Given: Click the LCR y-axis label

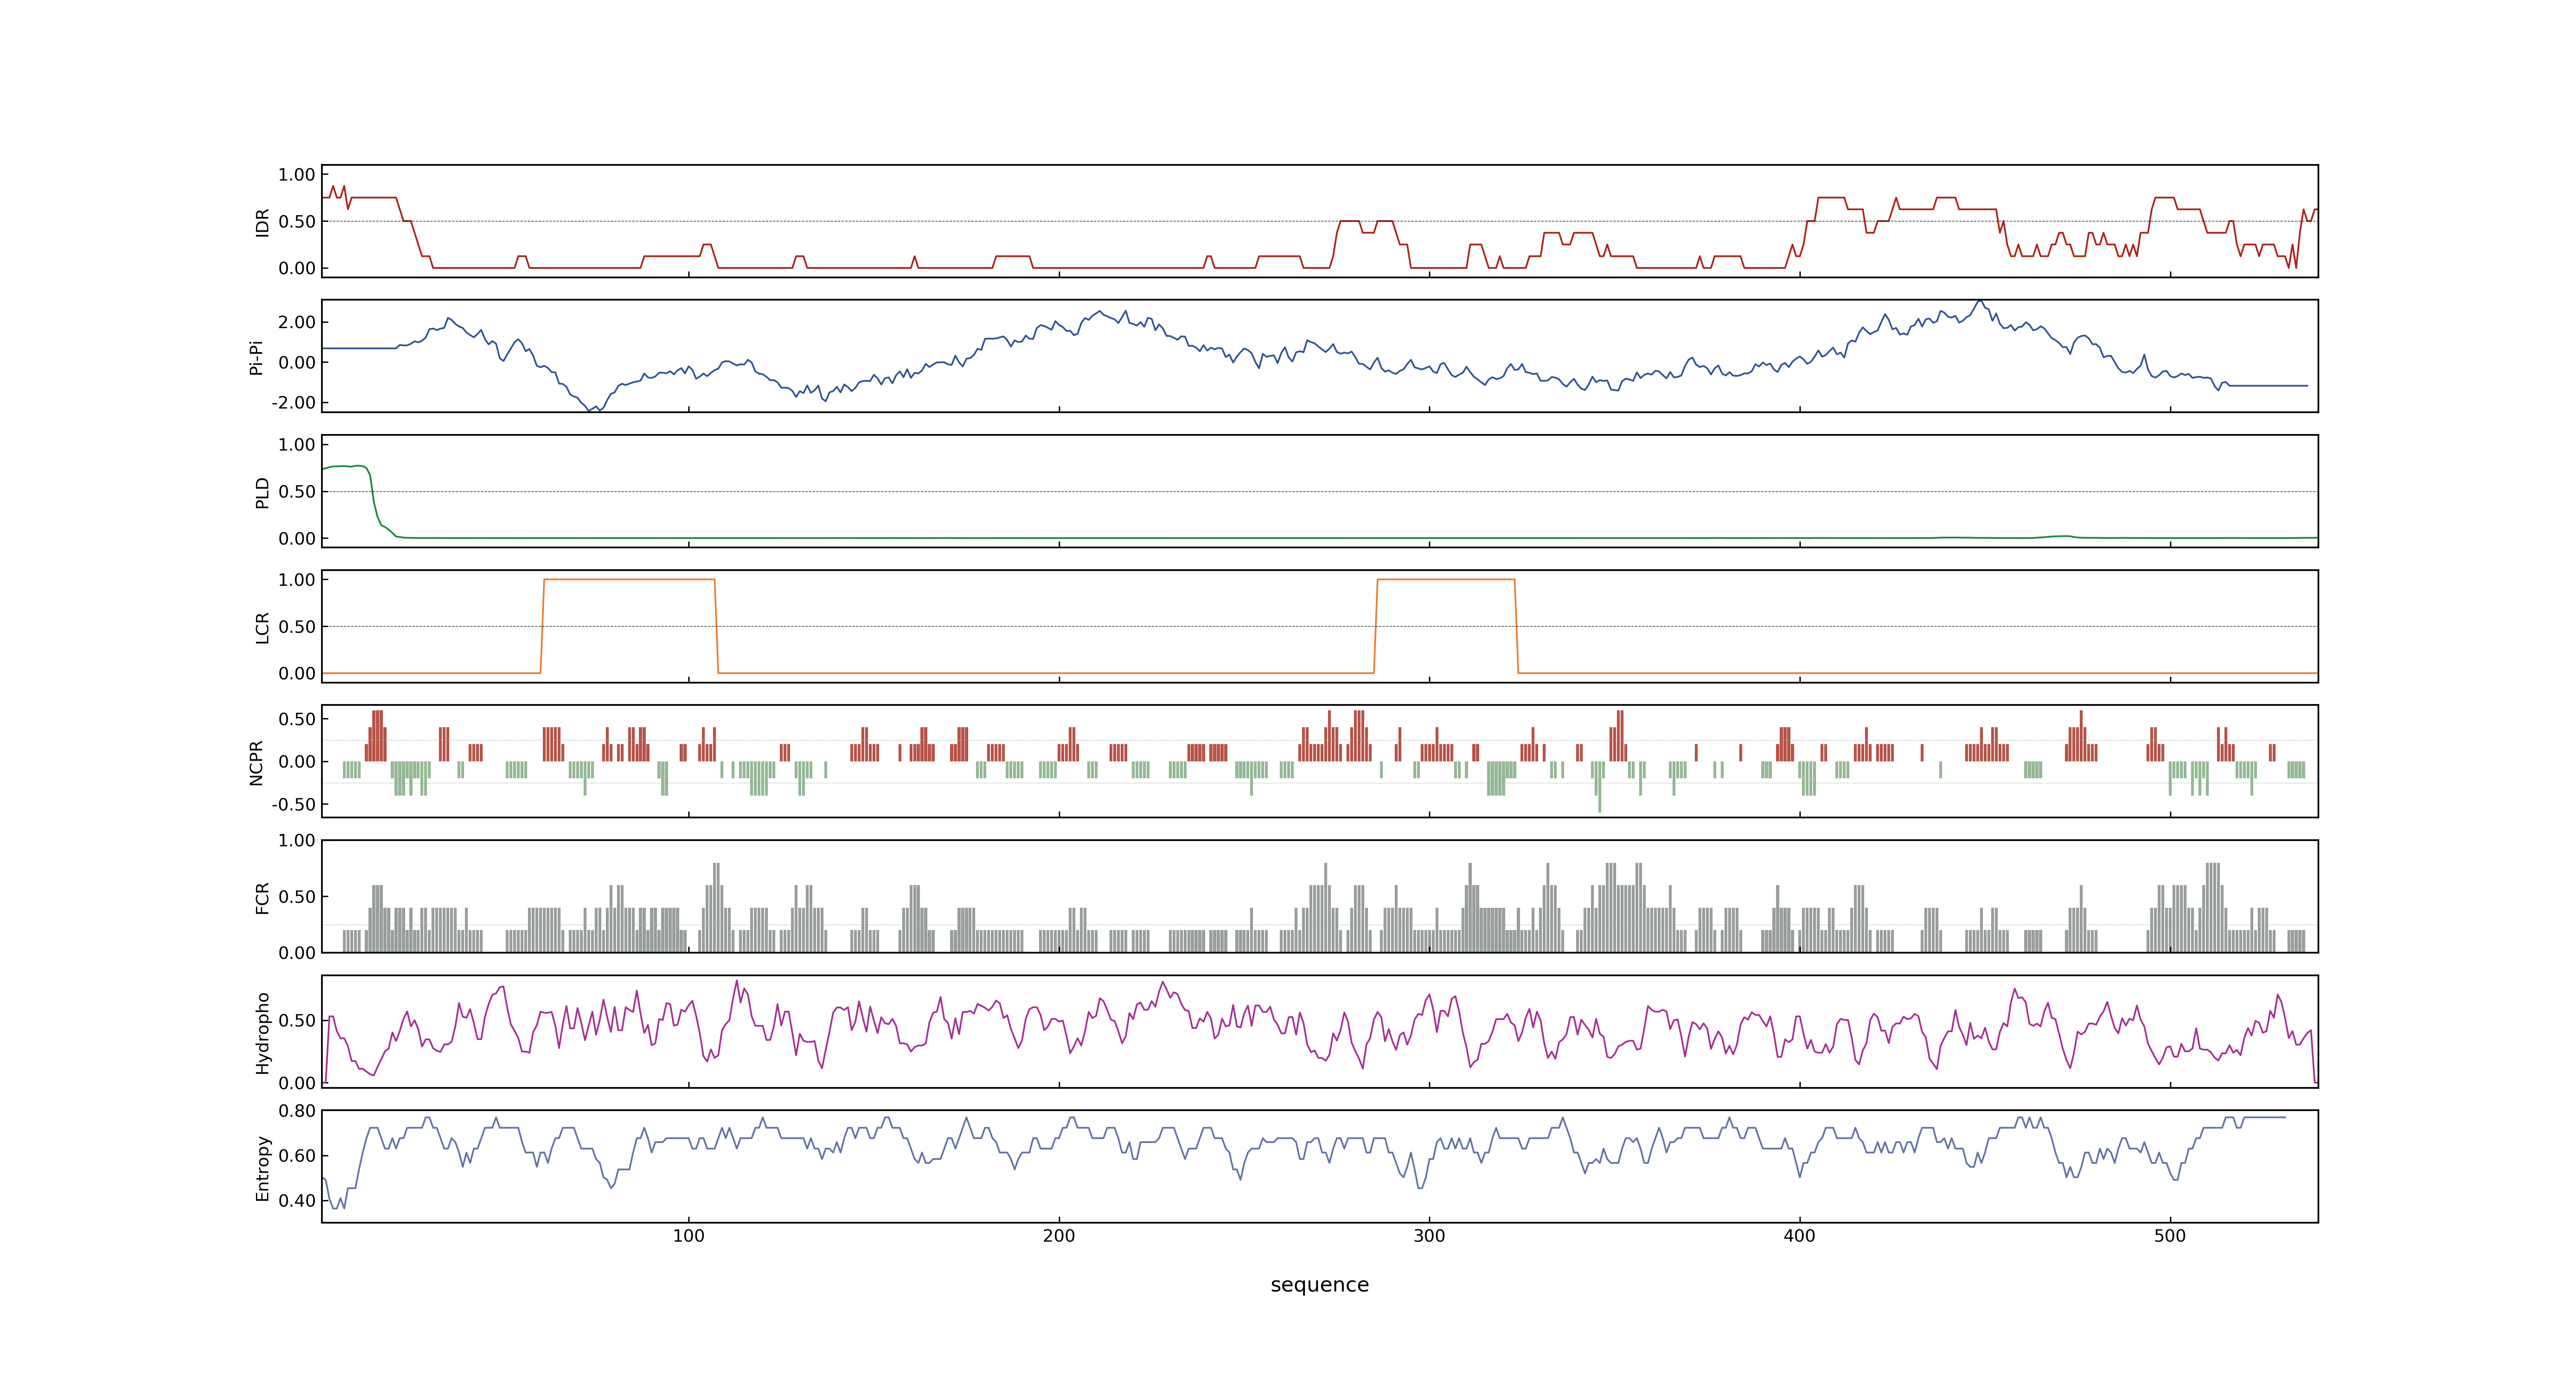Looking at the screenshot, I should pyautogui.click(x=262, y=627).
